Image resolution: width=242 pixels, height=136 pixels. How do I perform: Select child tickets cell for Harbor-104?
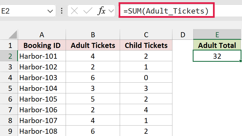click(146, 88)
